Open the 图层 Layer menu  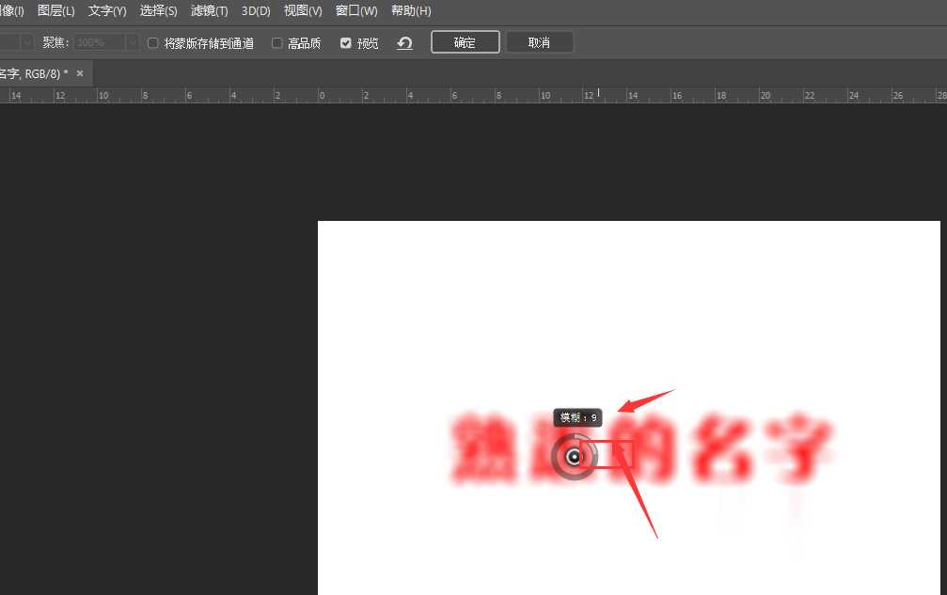pyautogui.click(x=55, y=10)
